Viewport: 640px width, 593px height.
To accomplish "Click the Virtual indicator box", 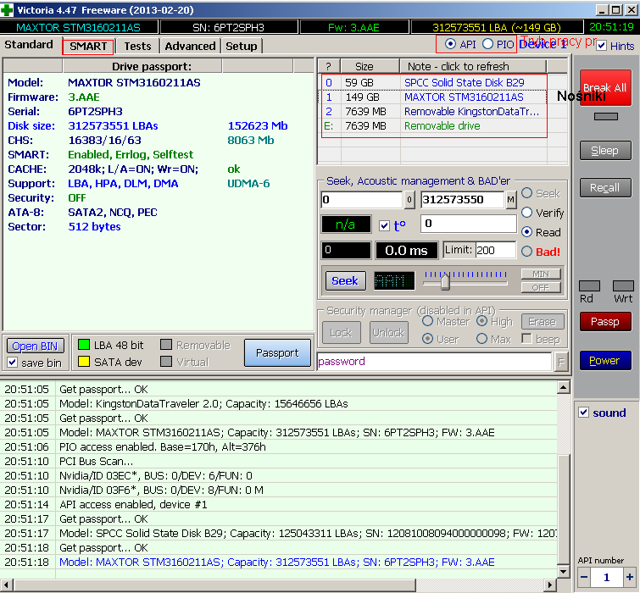I will (x=166, y=362).
